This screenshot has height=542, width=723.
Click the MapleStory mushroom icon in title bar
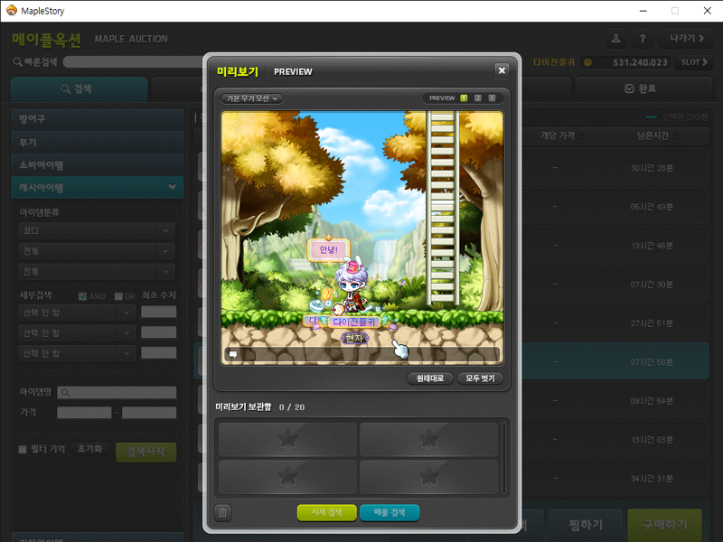tap(11, 10)
